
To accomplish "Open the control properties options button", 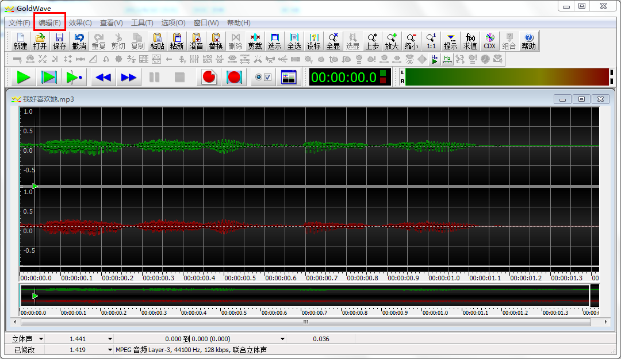I will click(263, 78).
